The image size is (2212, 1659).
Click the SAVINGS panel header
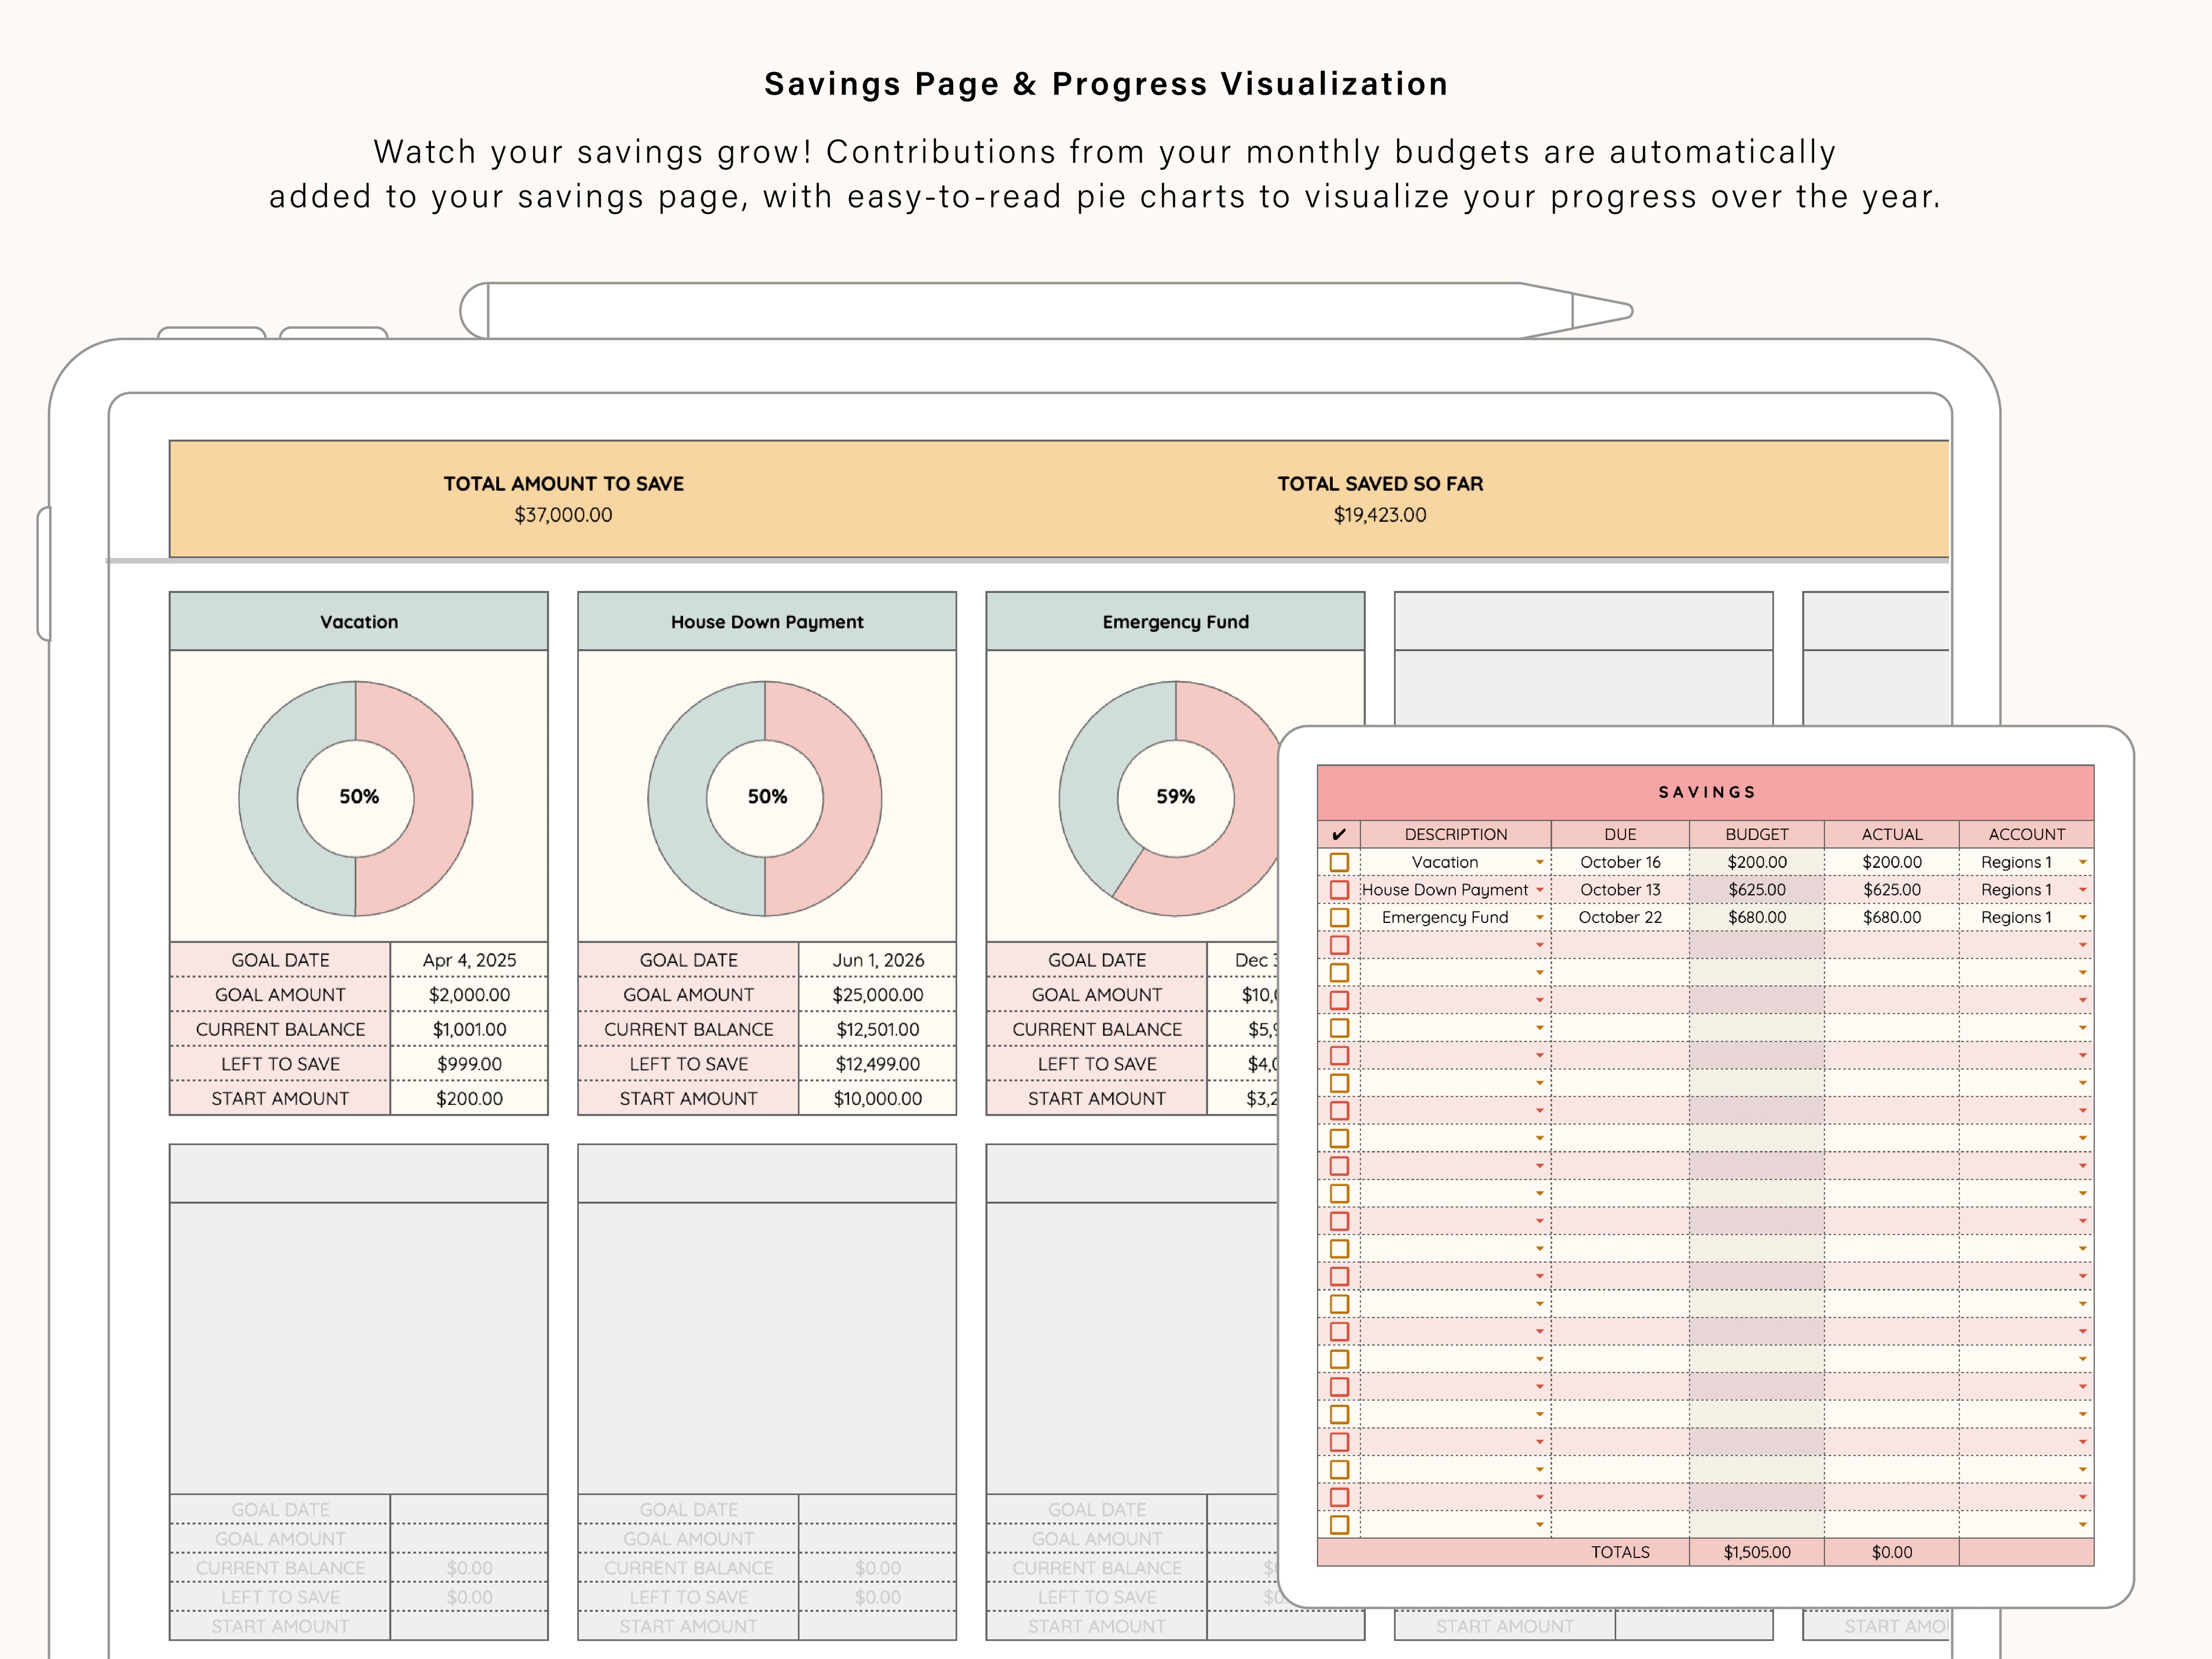pos(1707,791)
